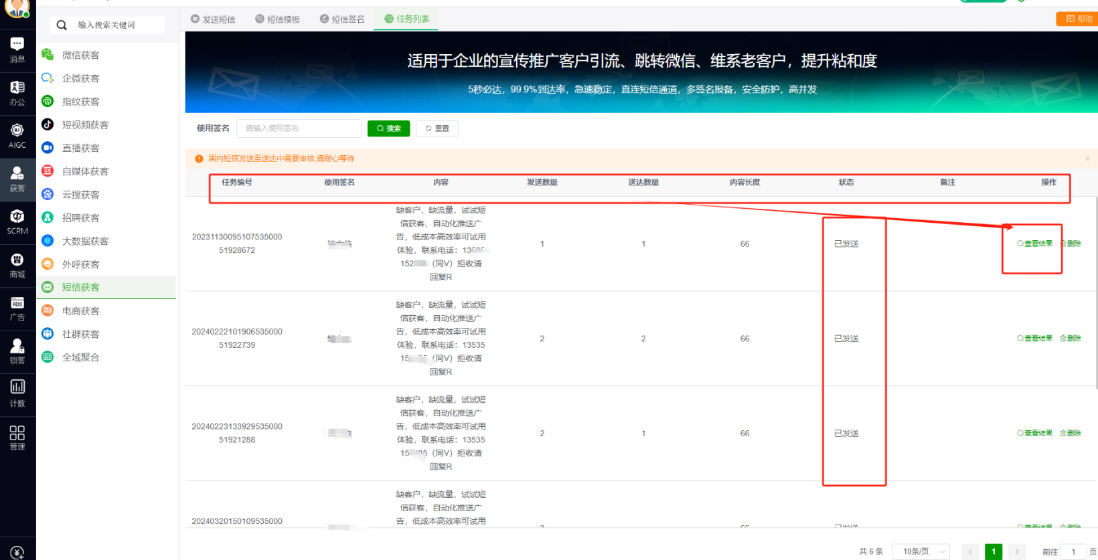Click the 微信获客 WeChat icon
Viewport: 1098px width, 560px height.
[x=48, y=55]
